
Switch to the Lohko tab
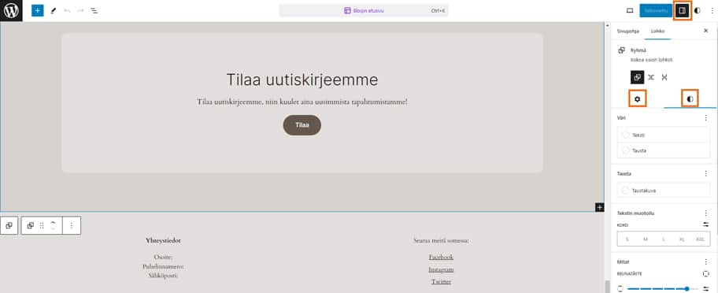coord(657,31)
